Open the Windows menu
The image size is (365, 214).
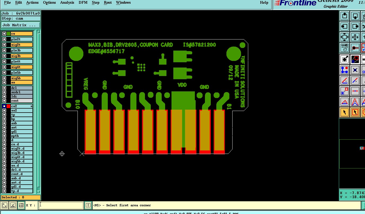(x=123, y=3)
